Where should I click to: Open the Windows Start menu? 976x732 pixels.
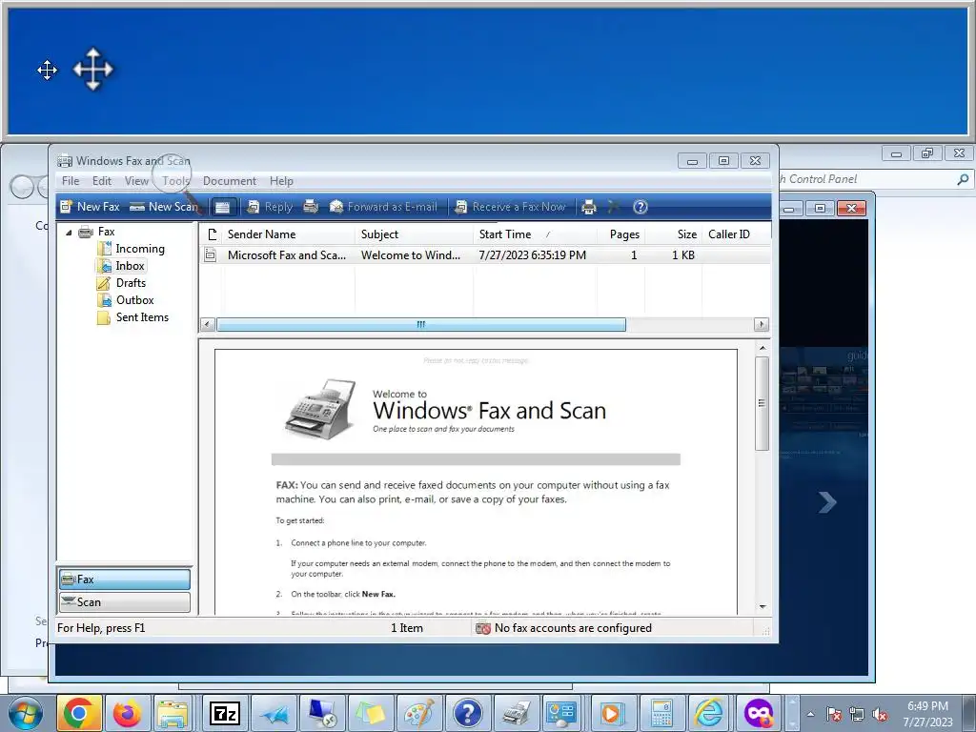(25, 713)
